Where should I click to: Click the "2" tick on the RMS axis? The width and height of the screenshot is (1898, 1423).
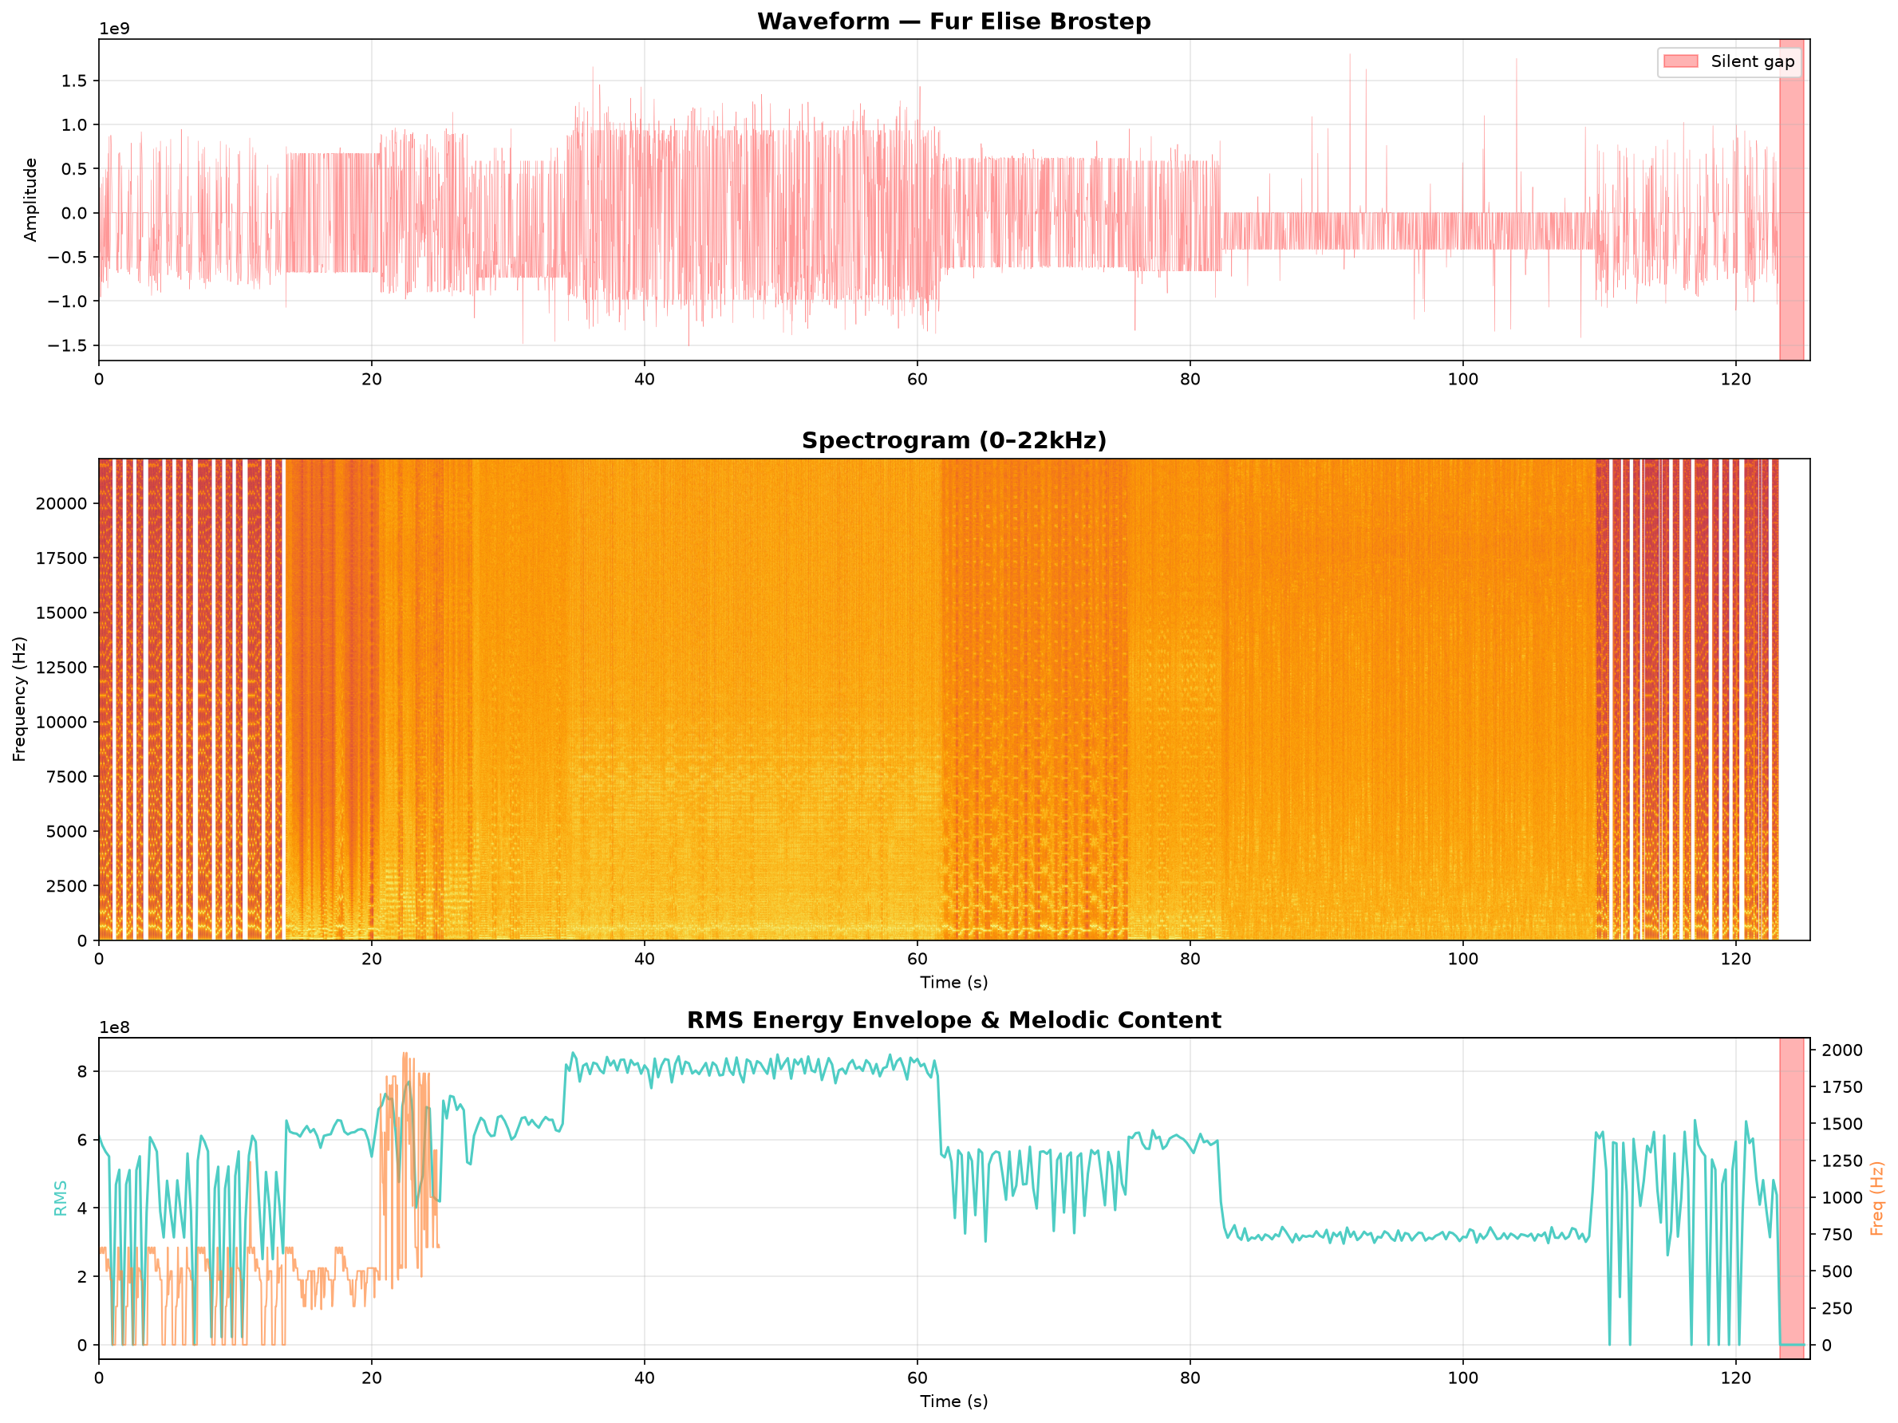[82, 1276]
